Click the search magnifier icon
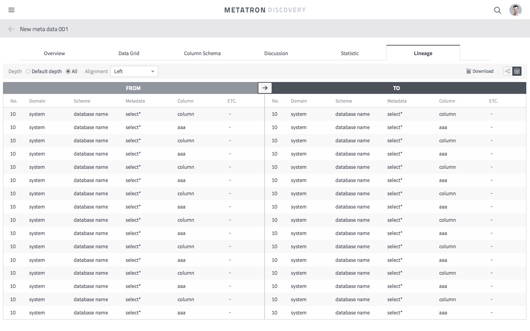 (x=497, y=10)
